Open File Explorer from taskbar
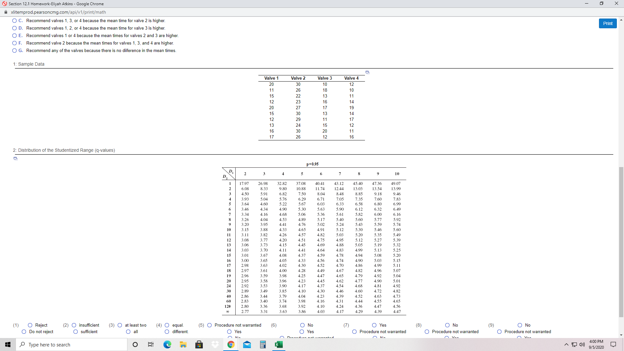This screenshot has height=351, width=624. pyautogui.click(x=183, y=344)
